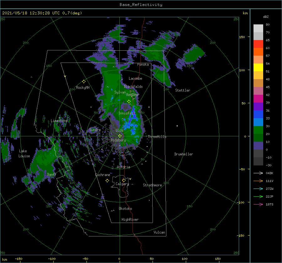282x263 pixels.
Task: Click the Sylvan label
Action: pyautogui.click(x=120, y=92)
